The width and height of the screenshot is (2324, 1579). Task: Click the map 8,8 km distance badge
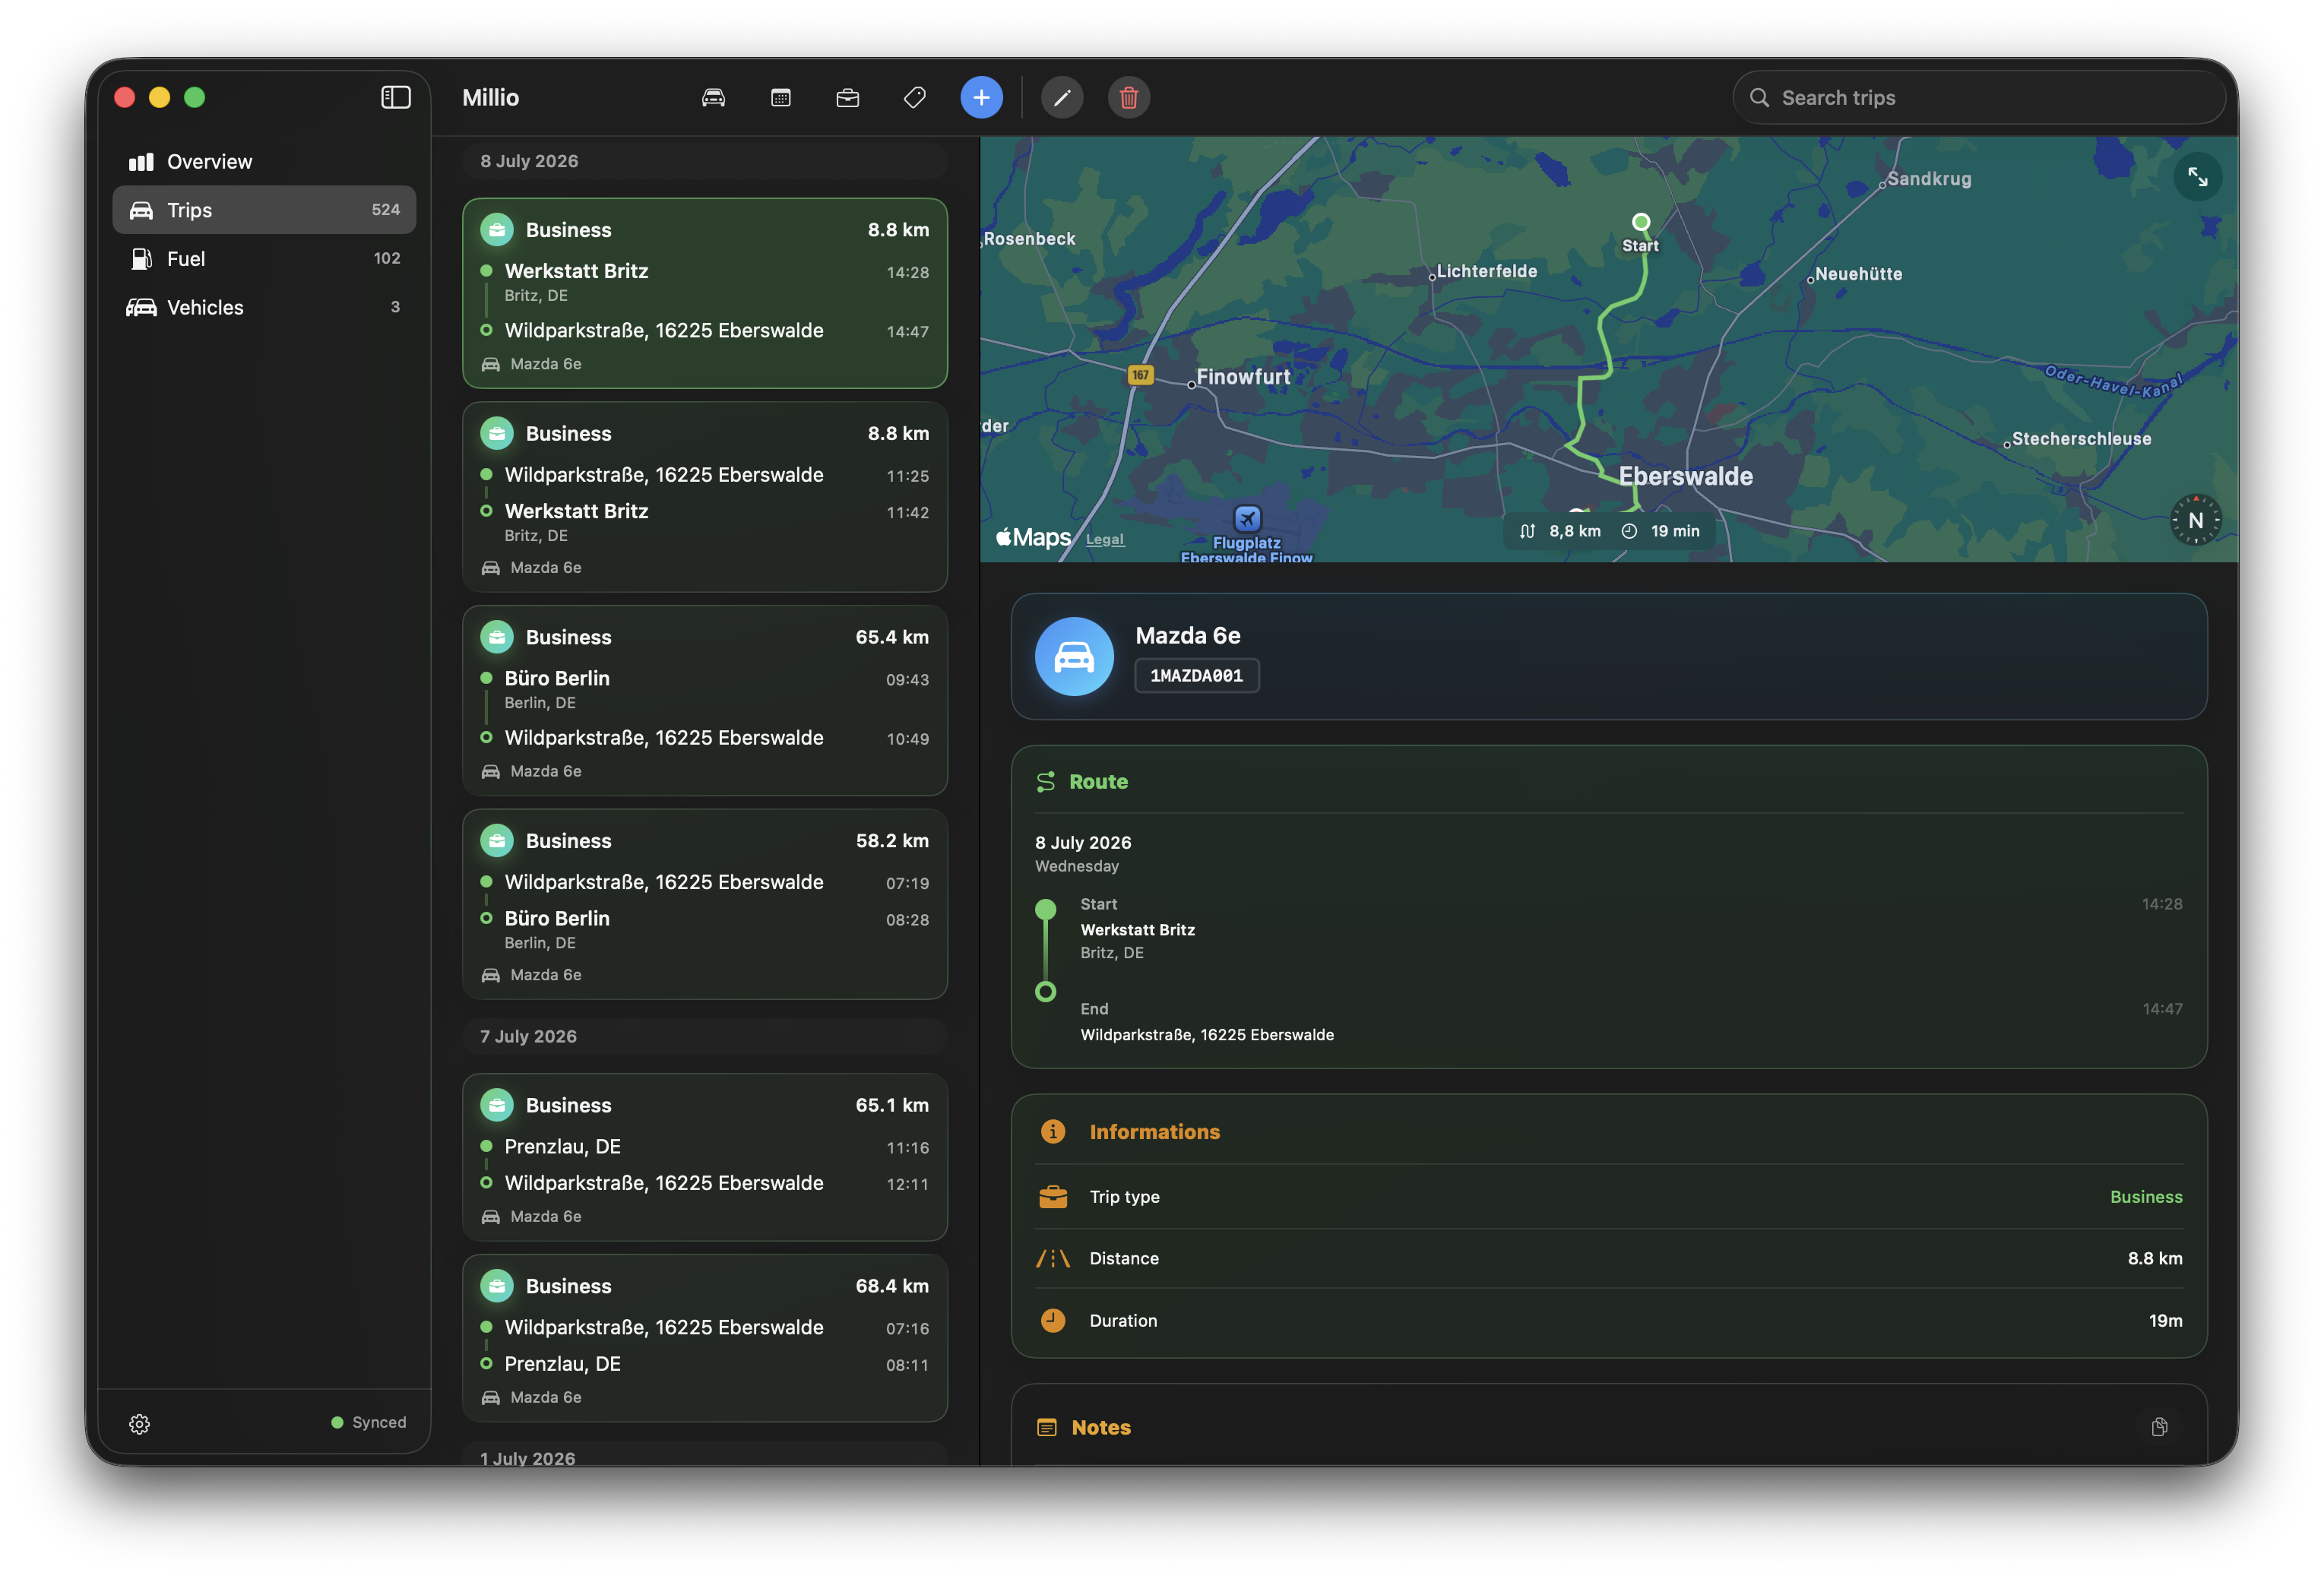pos(1560,531)
